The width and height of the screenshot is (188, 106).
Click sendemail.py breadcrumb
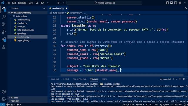[x=75, y=13]
